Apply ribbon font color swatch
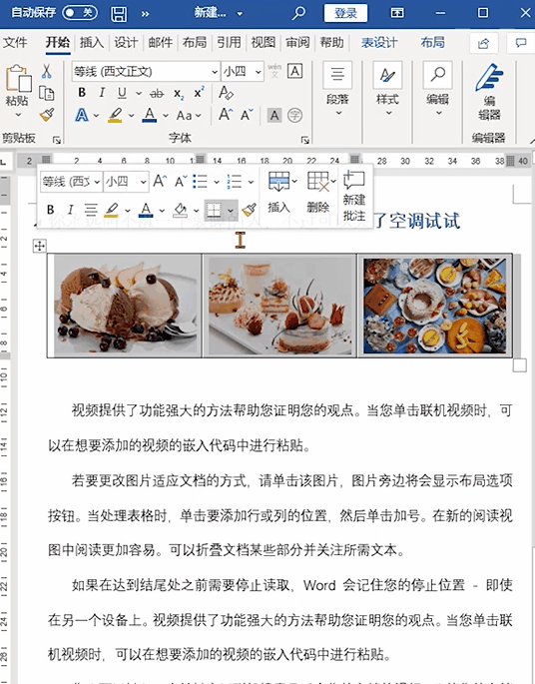535x684 pixels. pos(149,115)
